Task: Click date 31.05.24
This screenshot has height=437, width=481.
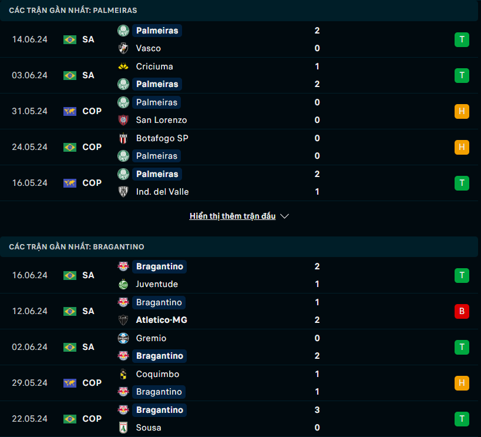Action: click(x=30, y=111)
